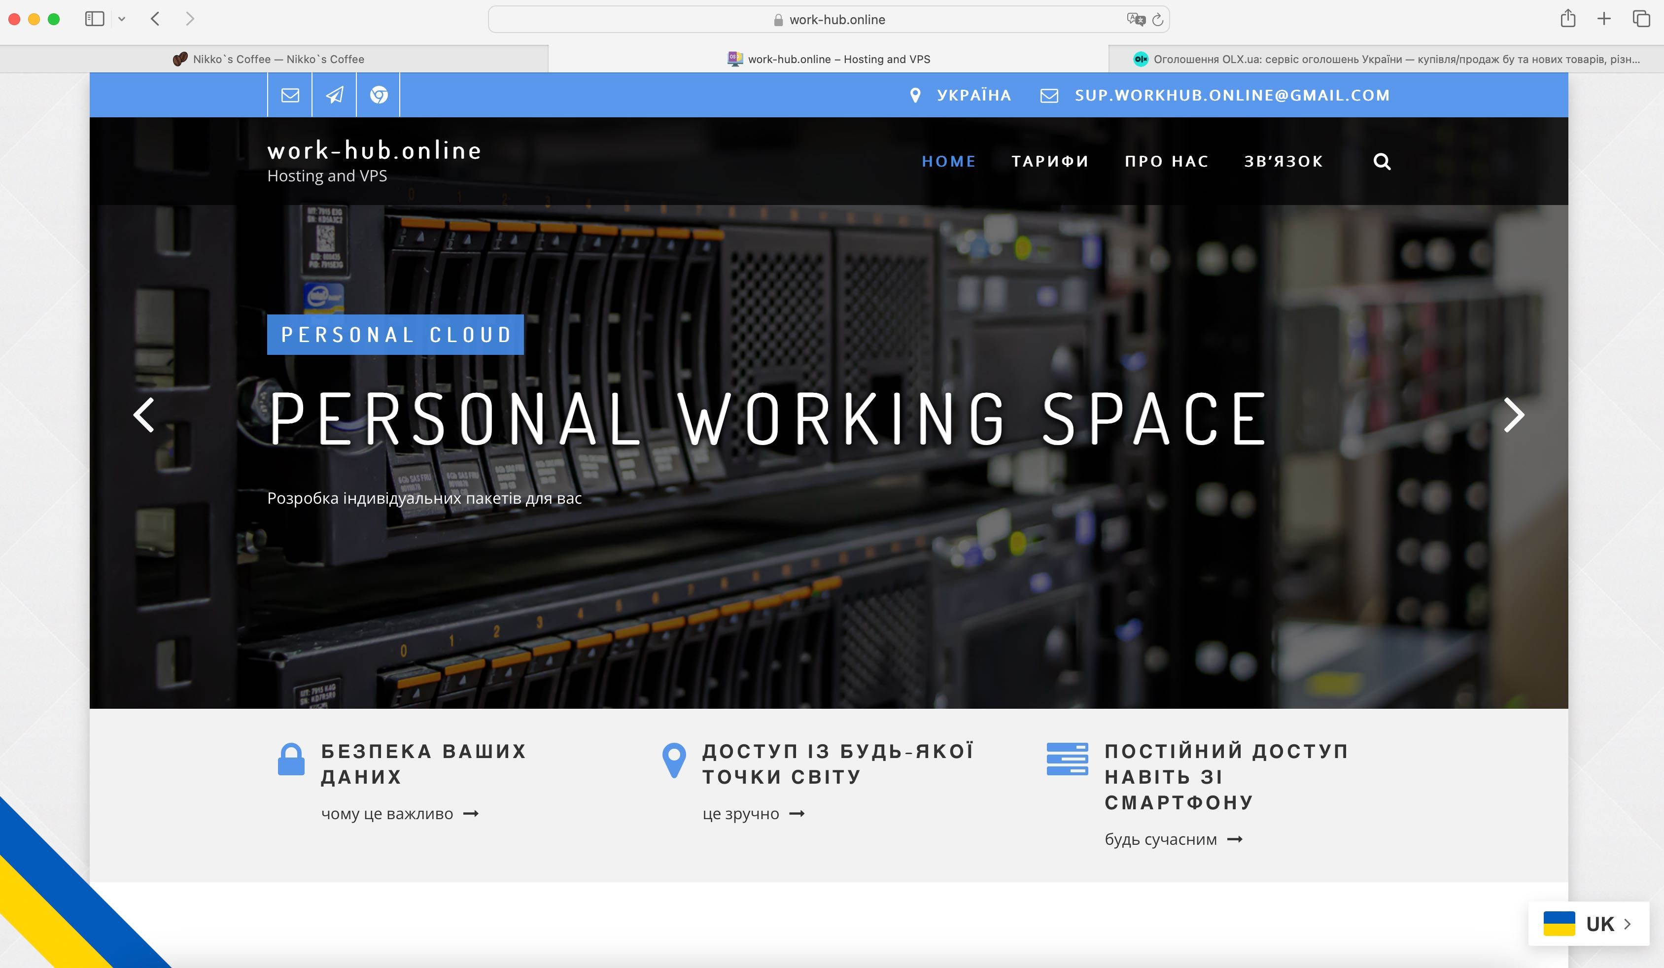Open the site search magnifier icon
The width and height of the screenshot is (1664, 968).
[1382, 162]
